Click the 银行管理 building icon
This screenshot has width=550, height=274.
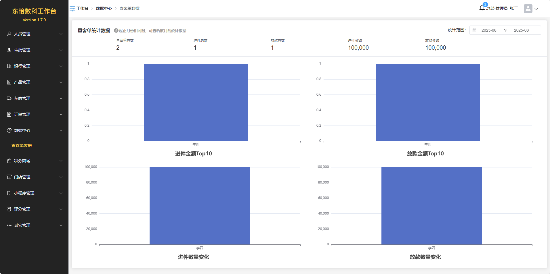coord(9,66)
